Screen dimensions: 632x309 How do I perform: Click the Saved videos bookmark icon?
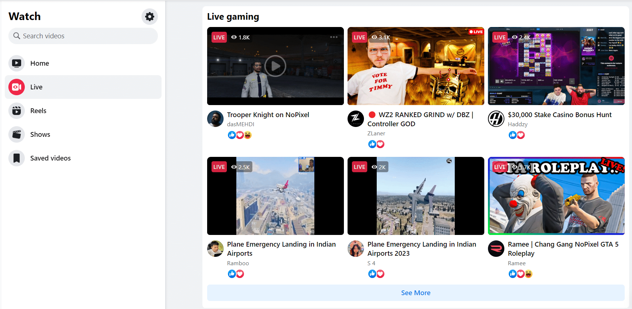(x=16, y=158)
